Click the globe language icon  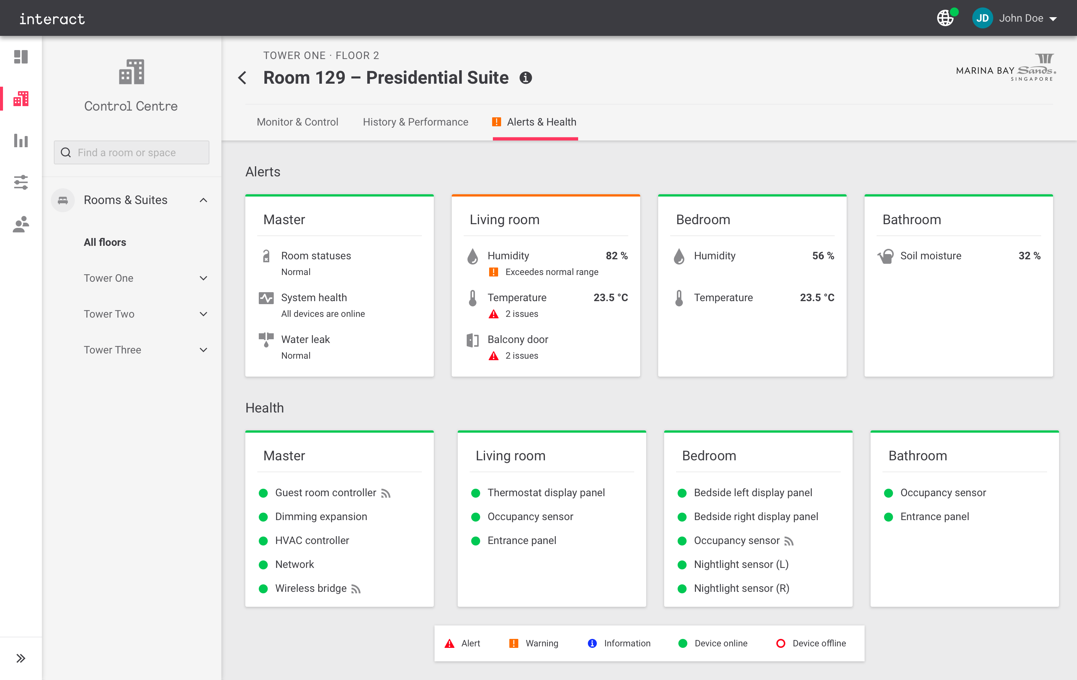(x=945, y=18)
